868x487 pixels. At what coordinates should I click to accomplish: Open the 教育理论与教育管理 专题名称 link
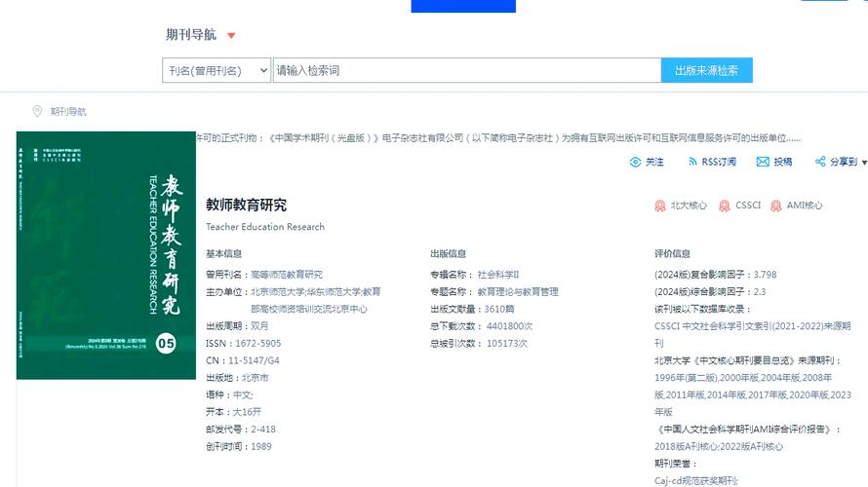click(x=518, y=292)
